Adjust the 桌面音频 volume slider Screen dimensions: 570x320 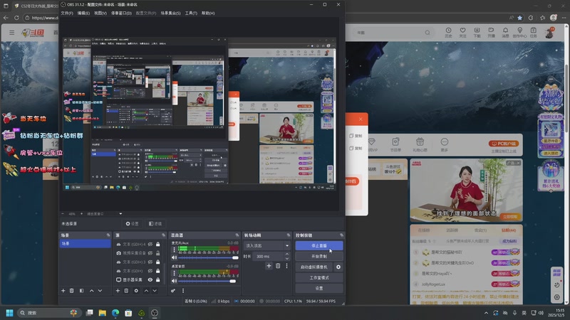point(209,281)
